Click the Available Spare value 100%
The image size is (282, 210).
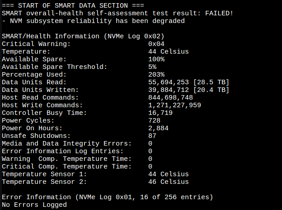(x=156, y=59)
